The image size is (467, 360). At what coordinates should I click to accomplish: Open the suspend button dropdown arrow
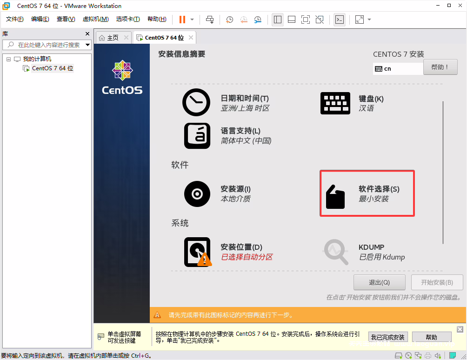click(192, 20)
